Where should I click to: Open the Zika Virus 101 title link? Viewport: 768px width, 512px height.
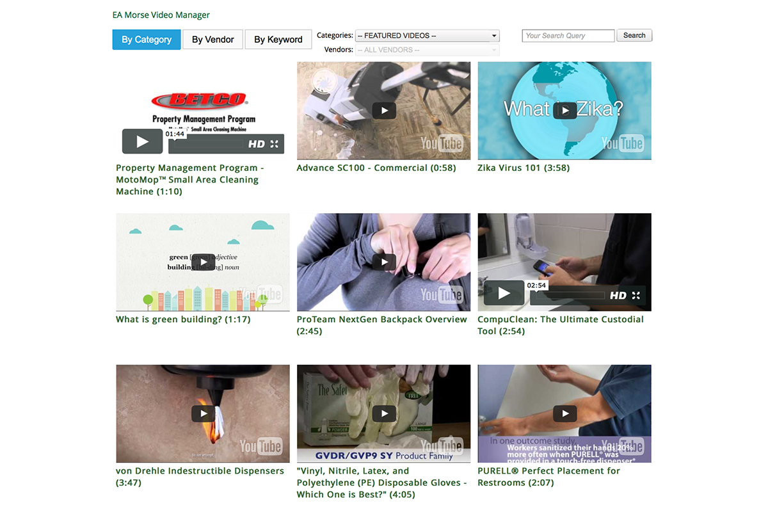click(524, 168)
